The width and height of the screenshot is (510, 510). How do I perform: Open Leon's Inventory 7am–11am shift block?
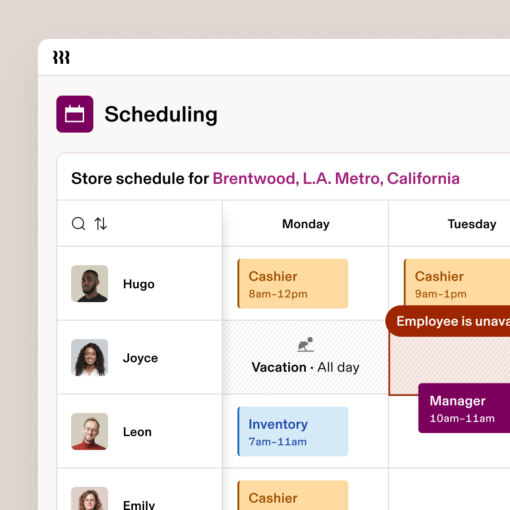click(293, 431)
